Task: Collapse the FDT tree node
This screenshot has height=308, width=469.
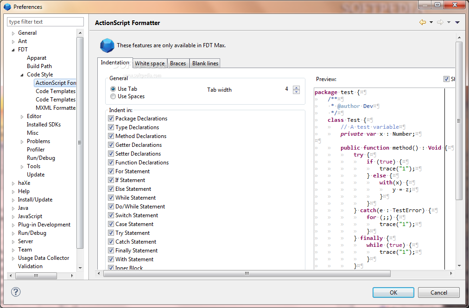Action: [x=13, y=50]
